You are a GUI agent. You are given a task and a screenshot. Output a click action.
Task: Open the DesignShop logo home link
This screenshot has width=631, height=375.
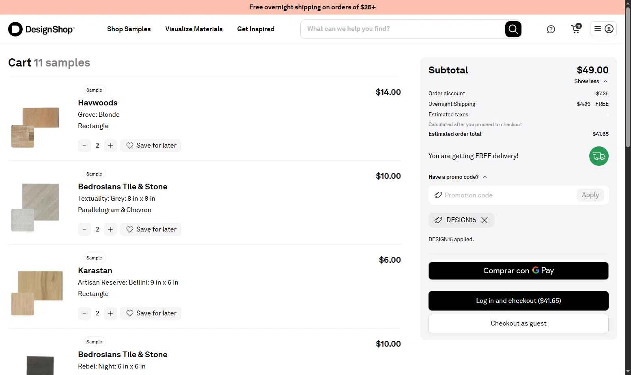41,29
